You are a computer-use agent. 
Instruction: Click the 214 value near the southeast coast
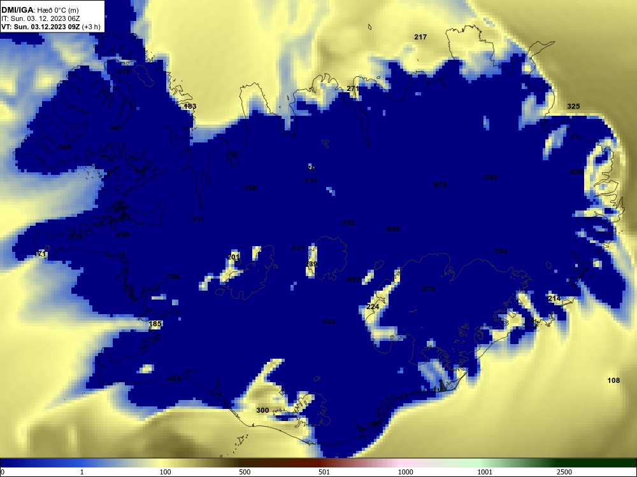[x=554, y=298]
